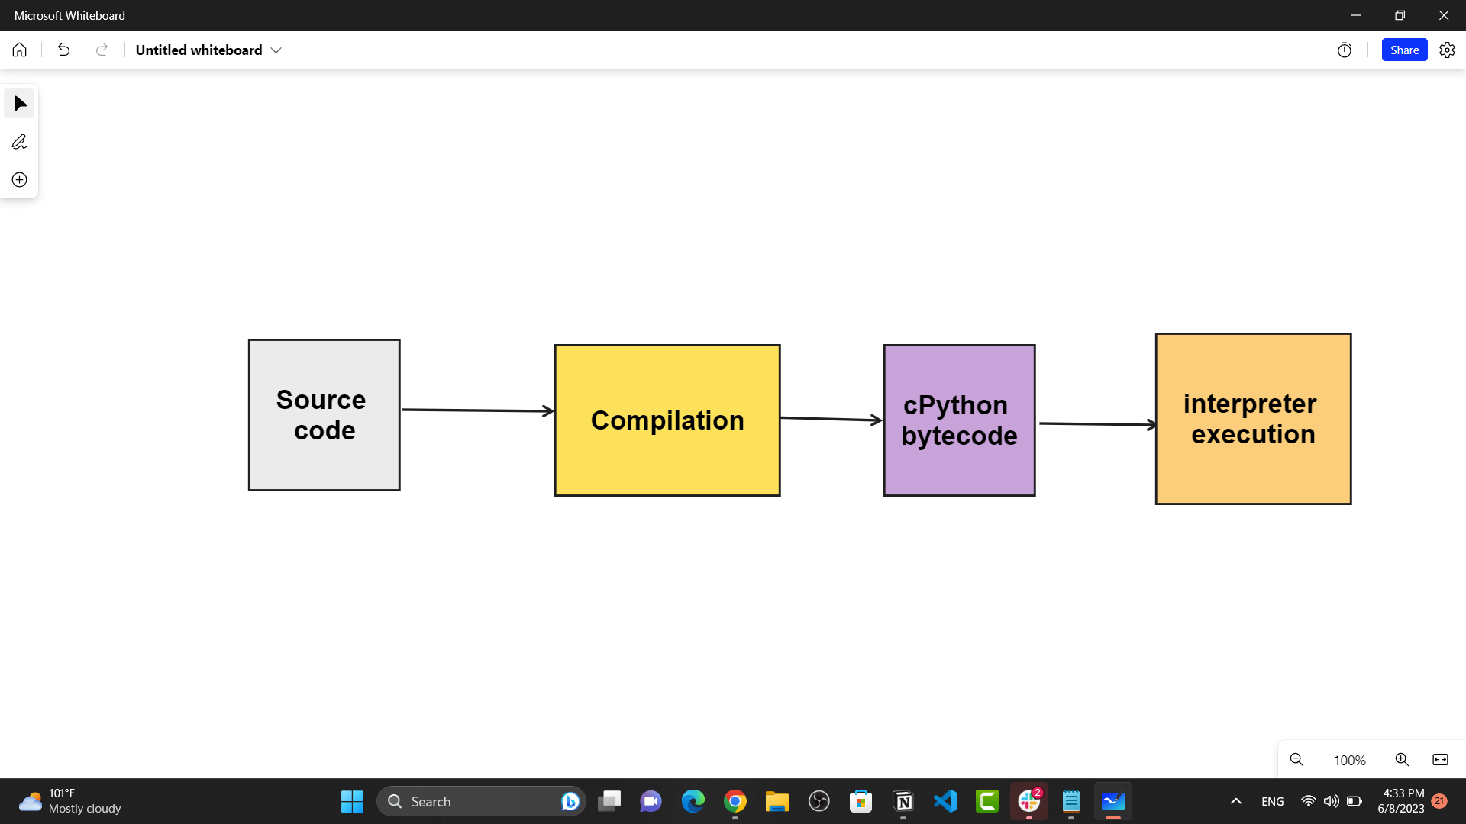Screen dimensions: 1466x824
Task: Click the redo arrow
Action: pos(102,50)
